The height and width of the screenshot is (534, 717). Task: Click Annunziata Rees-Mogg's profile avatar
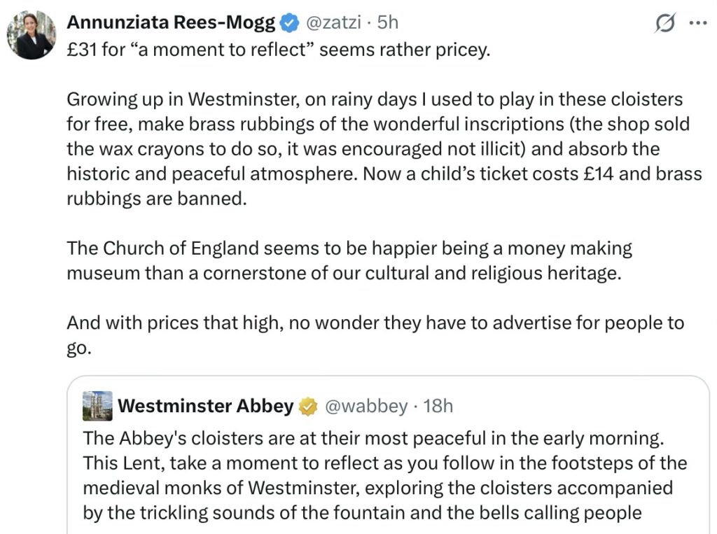coord(32,35)
